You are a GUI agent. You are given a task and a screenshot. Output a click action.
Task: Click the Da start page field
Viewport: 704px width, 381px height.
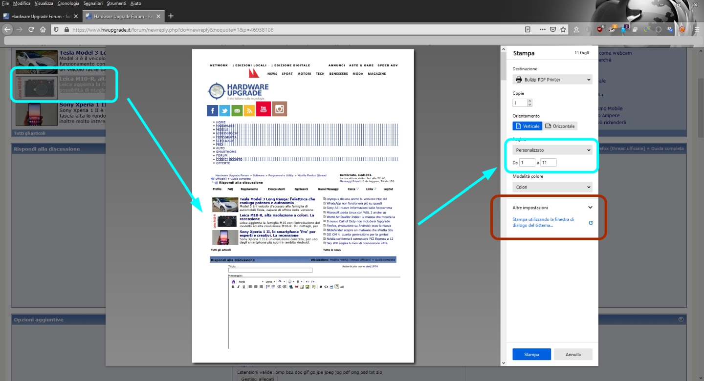(528, 163)
